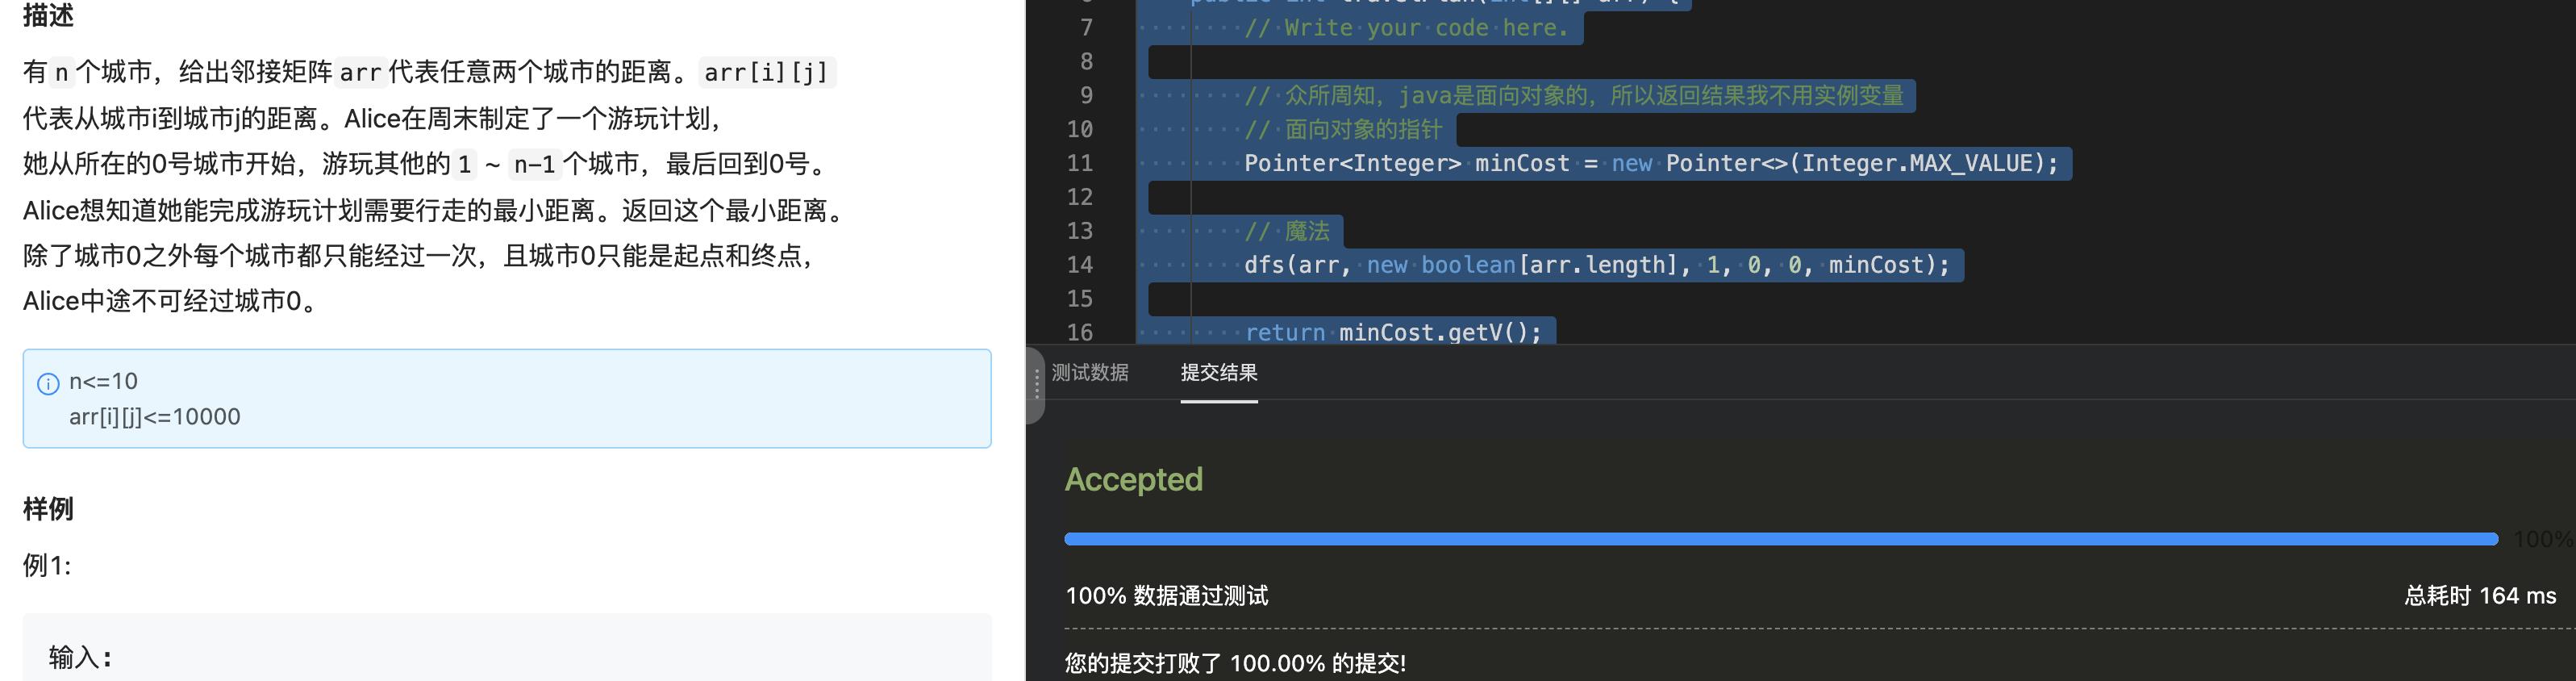
Task: Click the Alice中途不可经过城市0 sentence
Action: point(172,301)
